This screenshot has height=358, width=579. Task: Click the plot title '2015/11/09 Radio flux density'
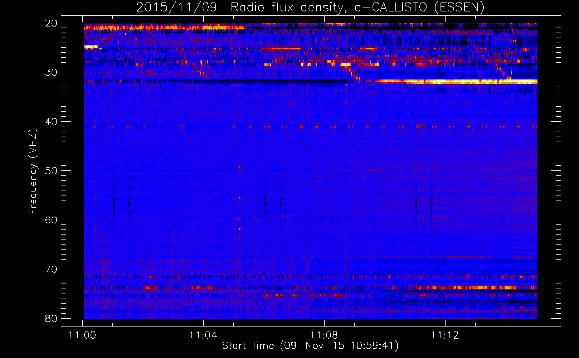click(x=310, y=7)
